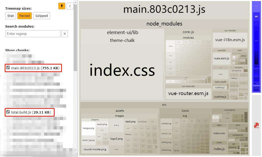This screenshot has height=157, width=262.
Task: Click the noData.svg treemap block
Action: (x=166, y=123)
